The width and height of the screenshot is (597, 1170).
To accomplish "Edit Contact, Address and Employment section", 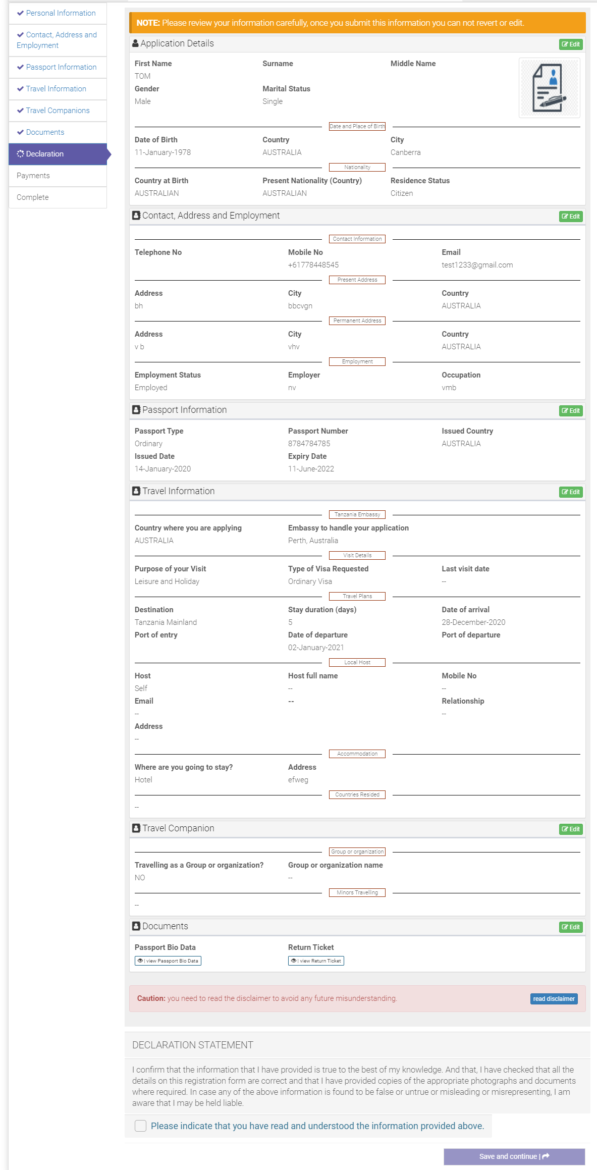I will [571, 217].
